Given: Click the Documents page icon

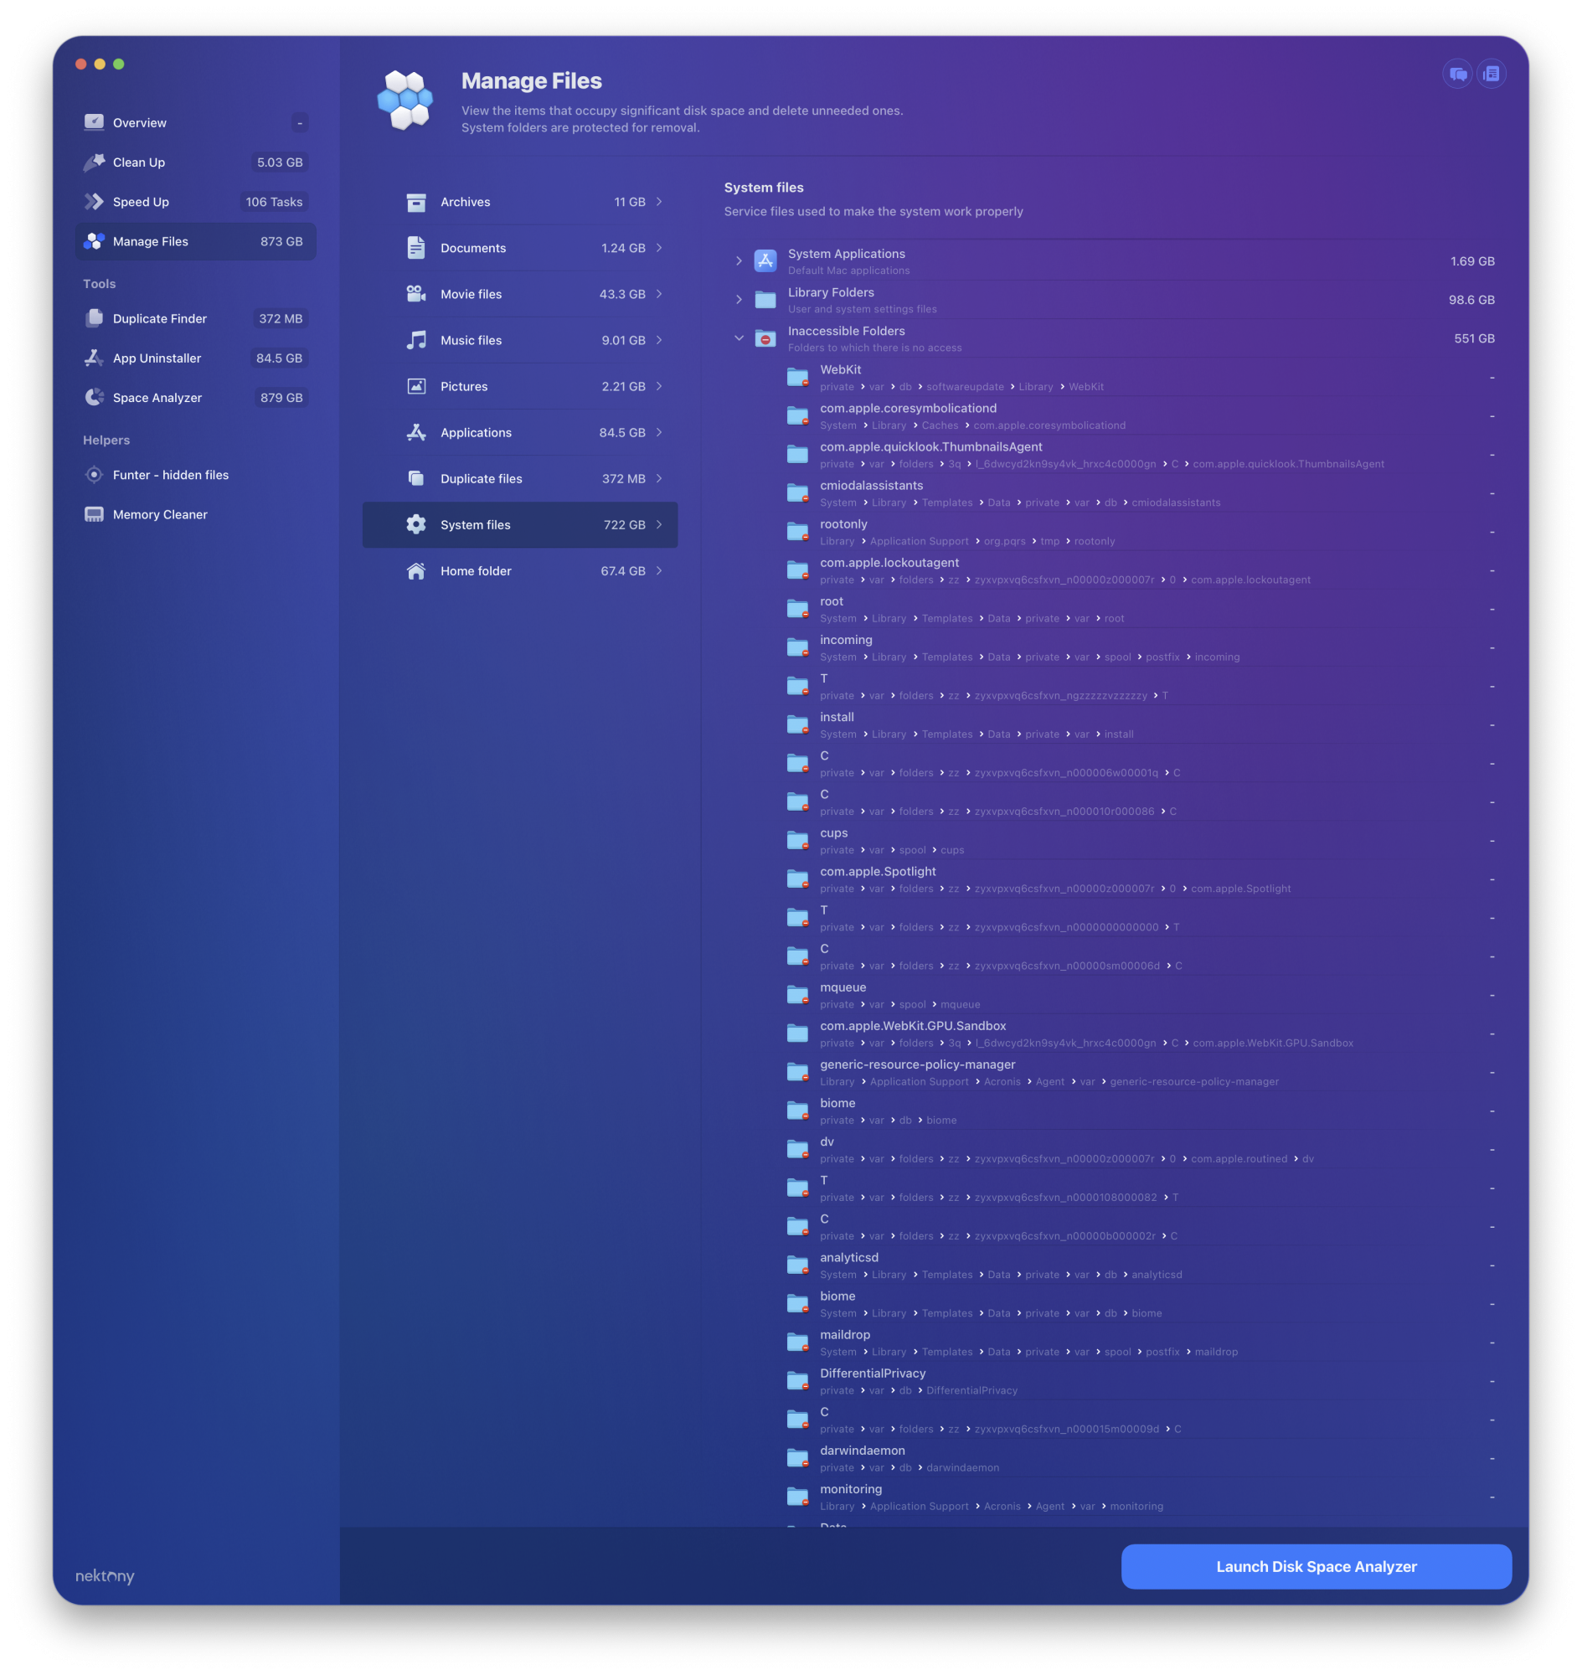Looking at the screenshot, I should [415, 248].
